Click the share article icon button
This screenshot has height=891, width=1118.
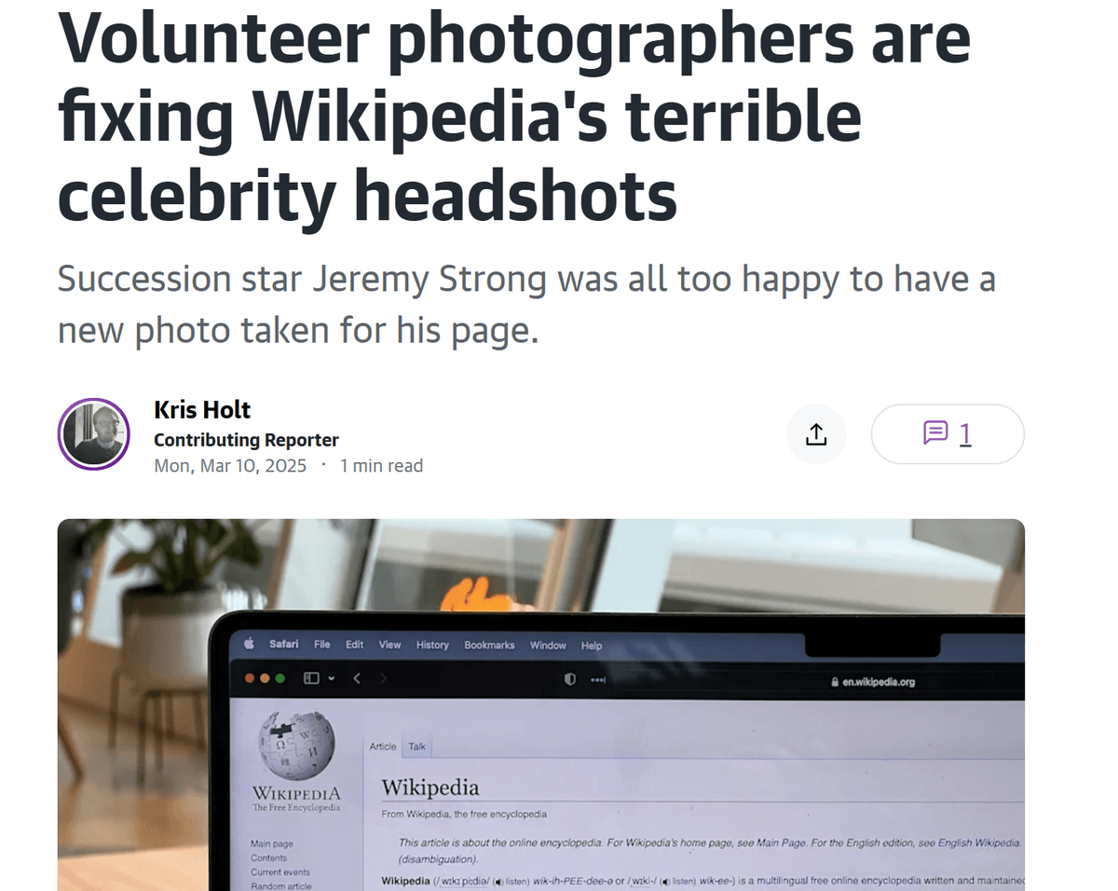(816, 434)
